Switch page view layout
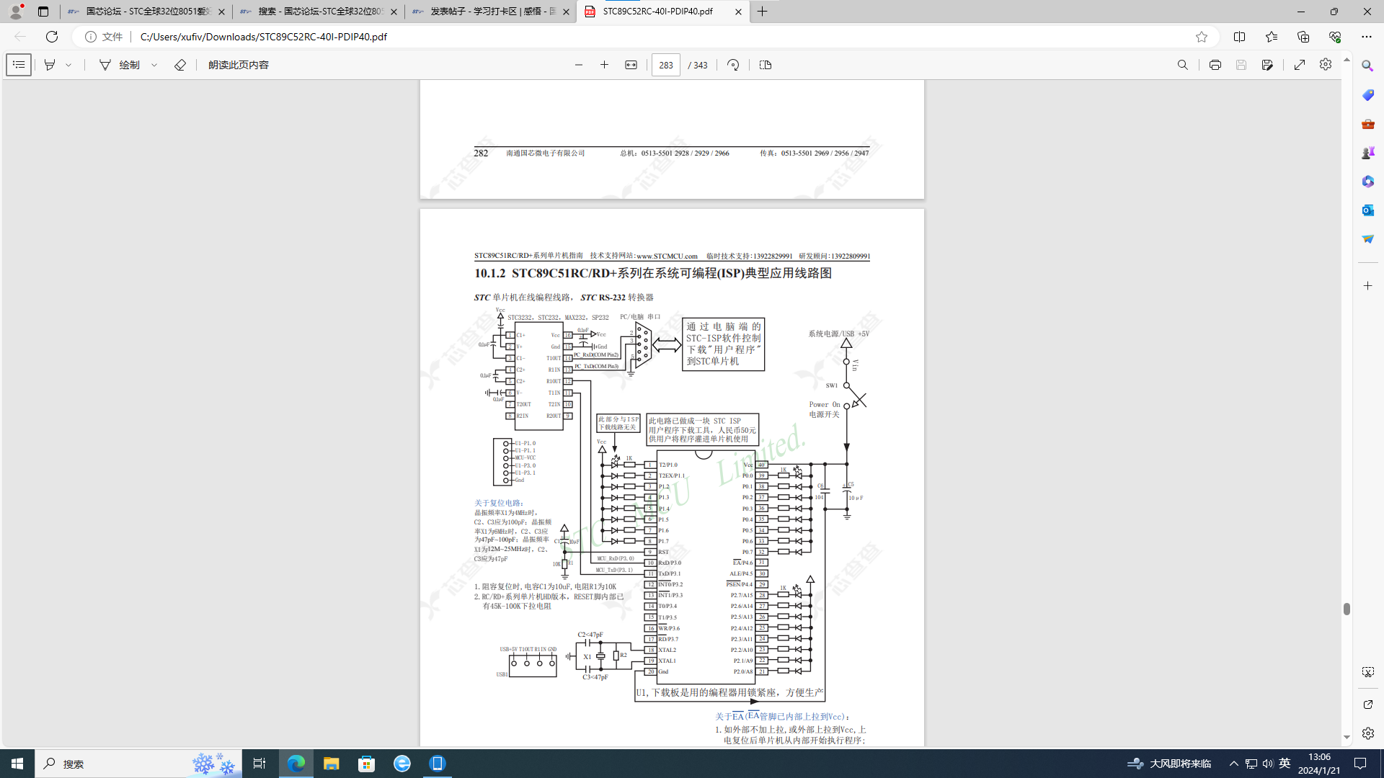This screenshot has width=1384, height=778. (x=766, y=65)
